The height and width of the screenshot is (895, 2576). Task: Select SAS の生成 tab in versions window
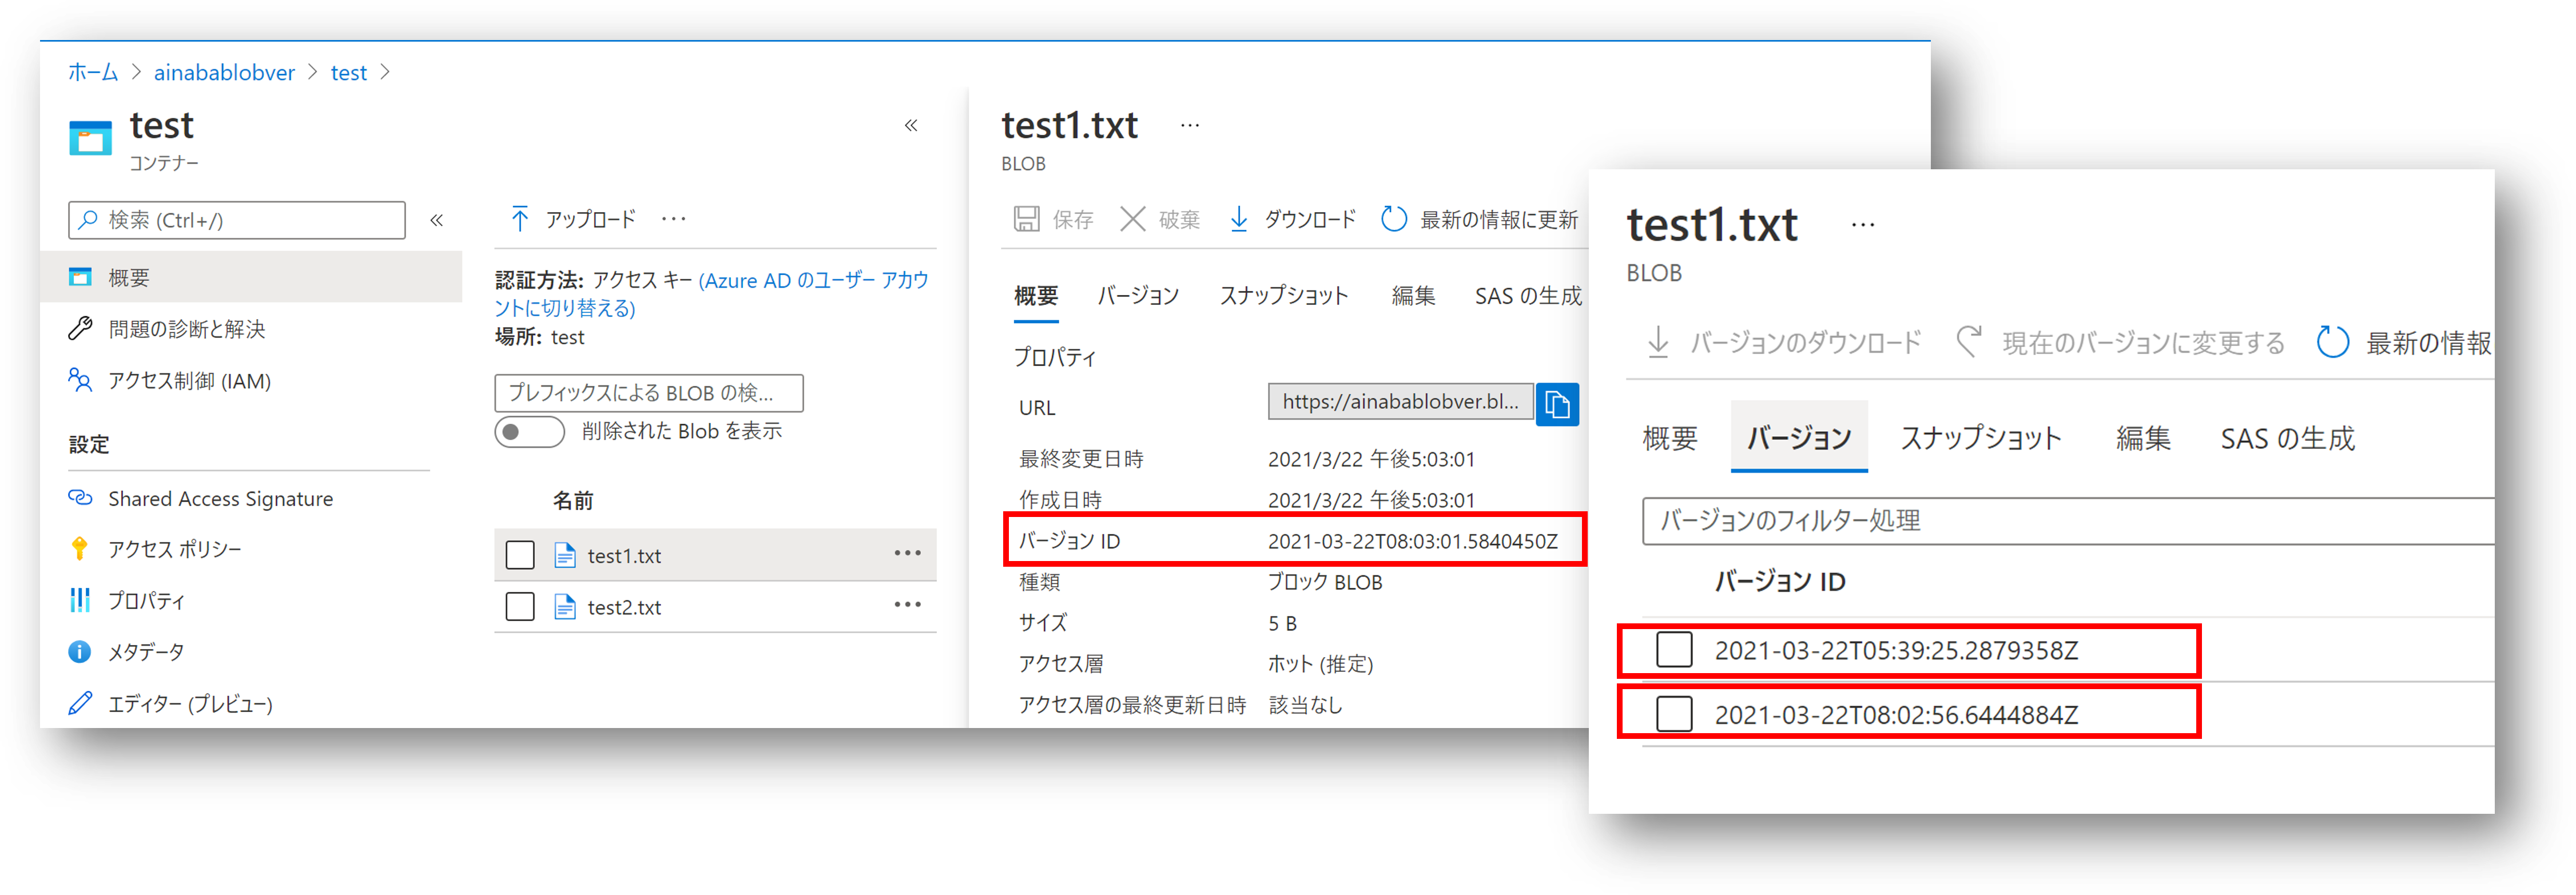pos(2288,438)
